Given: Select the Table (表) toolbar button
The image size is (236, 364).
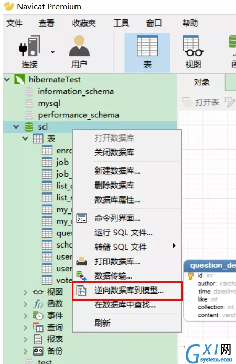Looking at the screenshot, I should pos(147,52).
